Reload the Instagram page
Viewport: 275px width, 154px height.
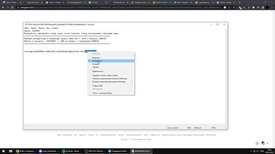click(12, 8)
